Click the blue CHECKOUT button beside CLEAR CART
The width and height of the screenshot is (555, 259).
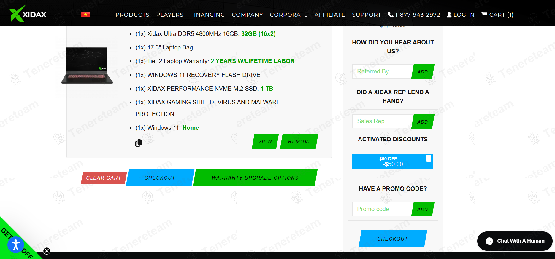(x=160, y=178)
